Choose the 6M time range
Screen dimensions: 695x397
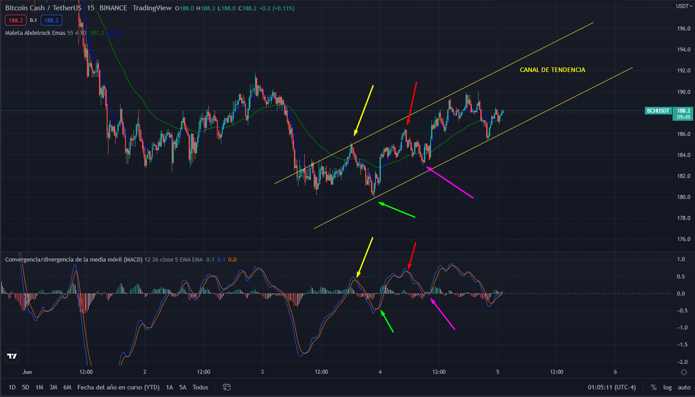click(x=67, y=387)
